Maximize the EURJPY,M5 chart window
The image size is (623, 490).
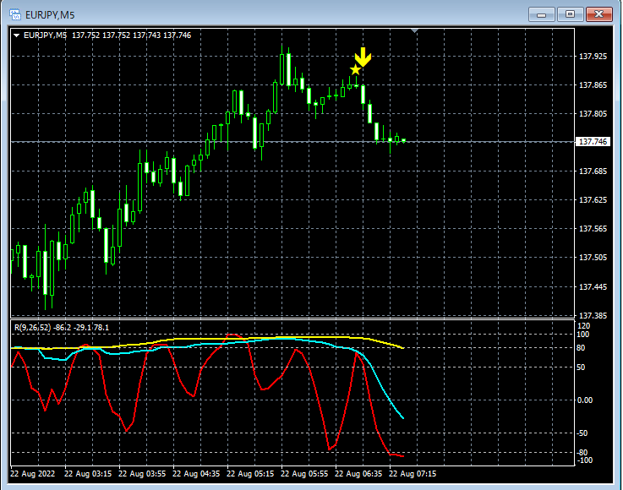(570, 14)
